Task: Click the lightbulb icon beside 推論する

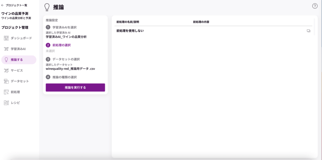Action: click(x=6, y=60)
